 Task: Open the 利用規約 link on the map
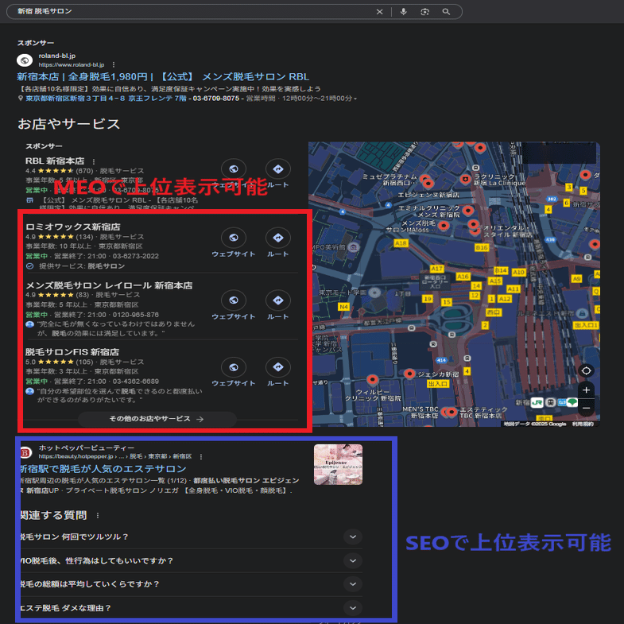(583, 424)
